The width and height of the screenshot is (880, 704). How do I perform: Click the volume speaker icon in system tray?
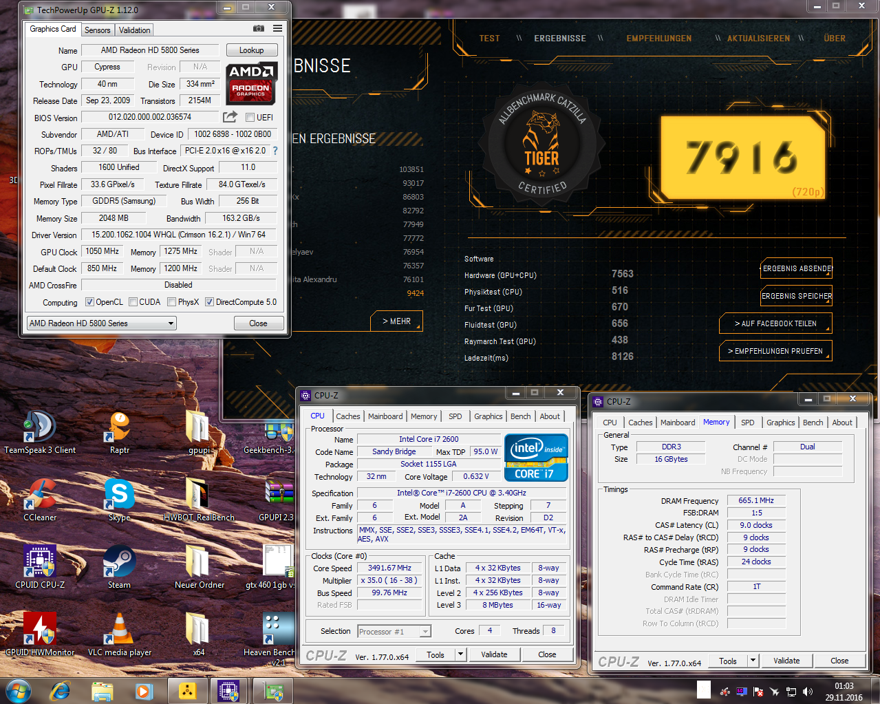(x=807, y=692)
